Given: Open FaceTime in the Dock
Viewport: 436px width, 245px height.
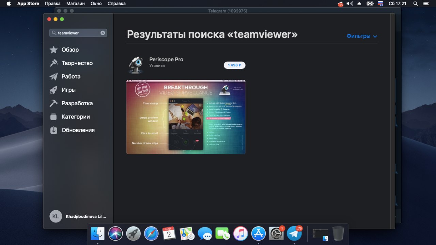Looking at the screenshot, I should [223, 234].
